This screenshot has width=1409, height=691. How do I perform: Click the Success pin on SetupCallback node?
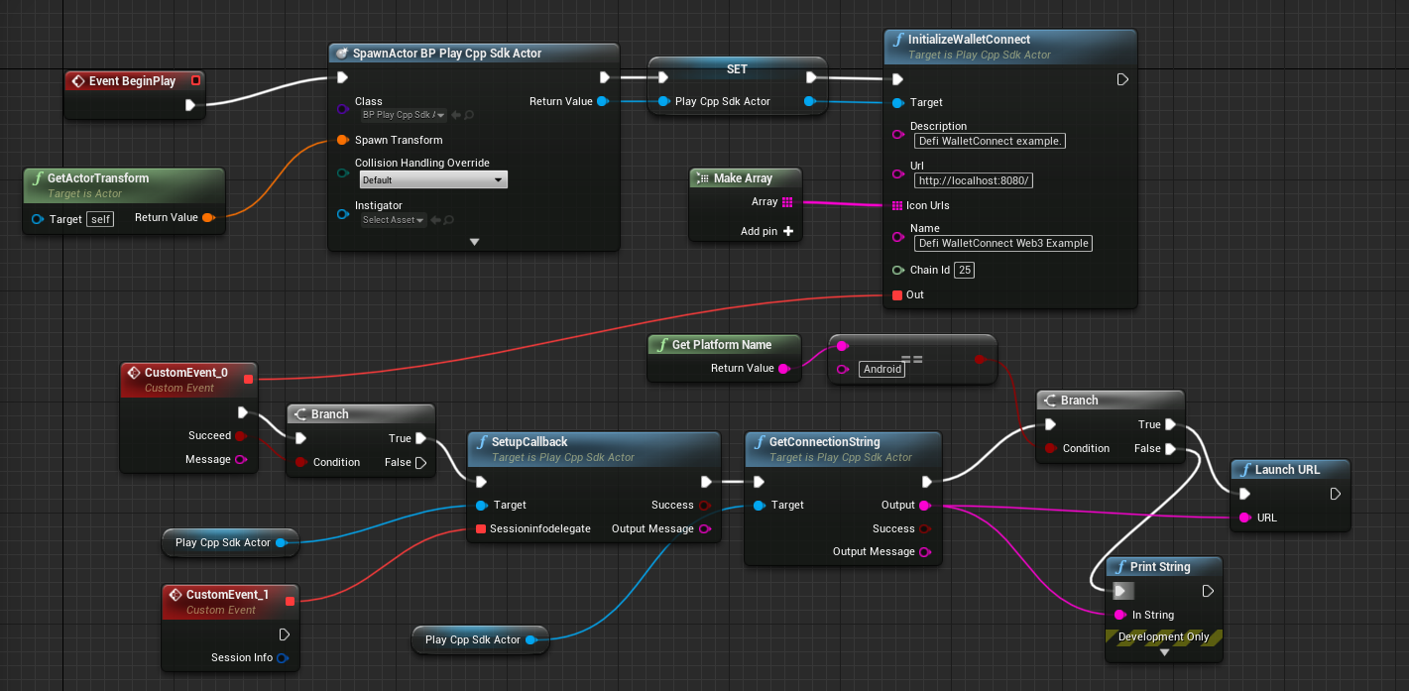coord(705,506)
